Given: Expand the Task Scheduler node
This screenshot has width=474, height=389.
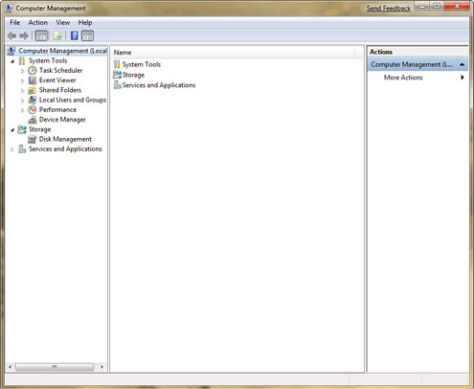Looking at the screenshot, I should (22, 71).
